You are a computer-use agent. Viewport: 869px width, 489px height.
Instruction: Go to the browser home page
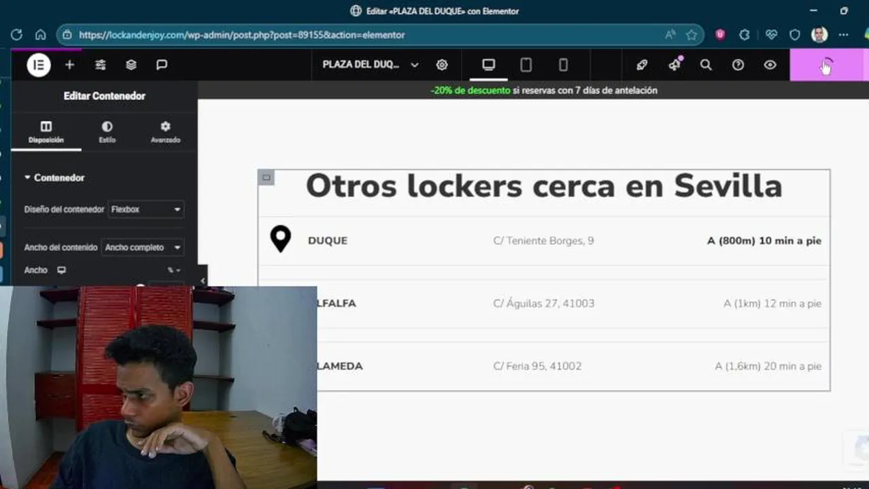point(41,35)
